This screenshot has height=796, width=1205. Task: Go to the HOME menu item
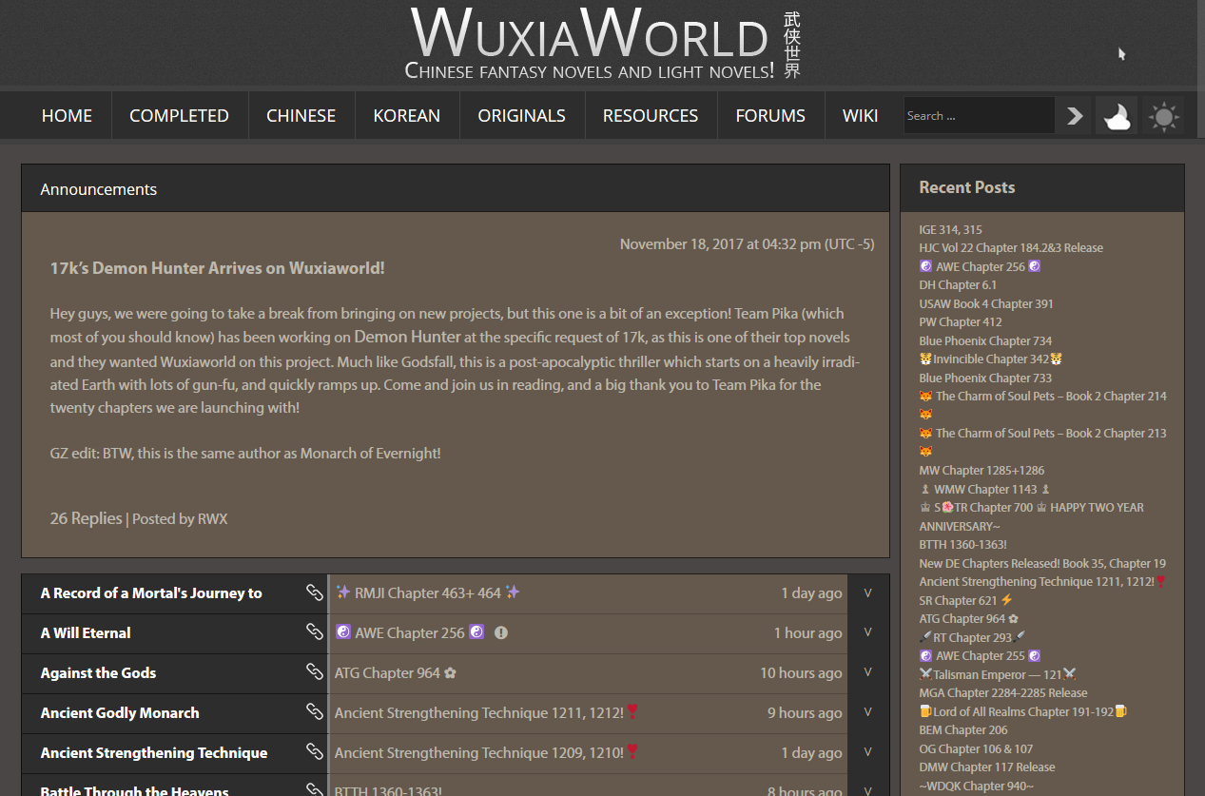(67, 116)
